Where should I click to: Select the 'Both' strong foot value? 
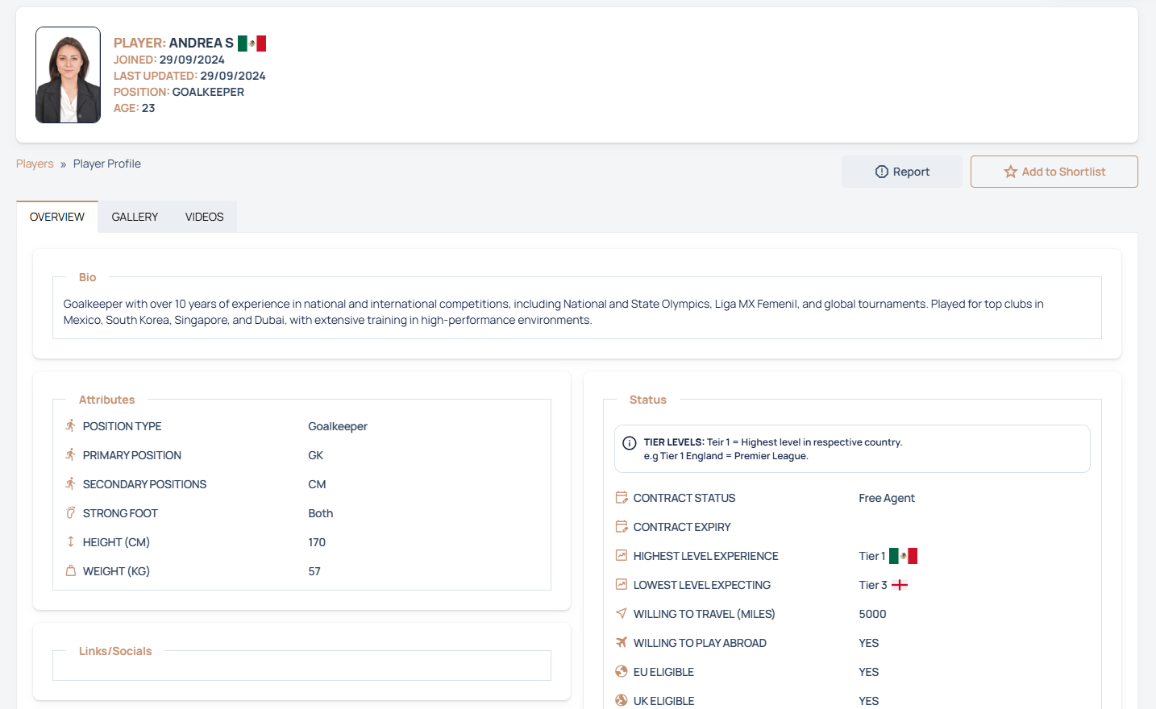321,513
